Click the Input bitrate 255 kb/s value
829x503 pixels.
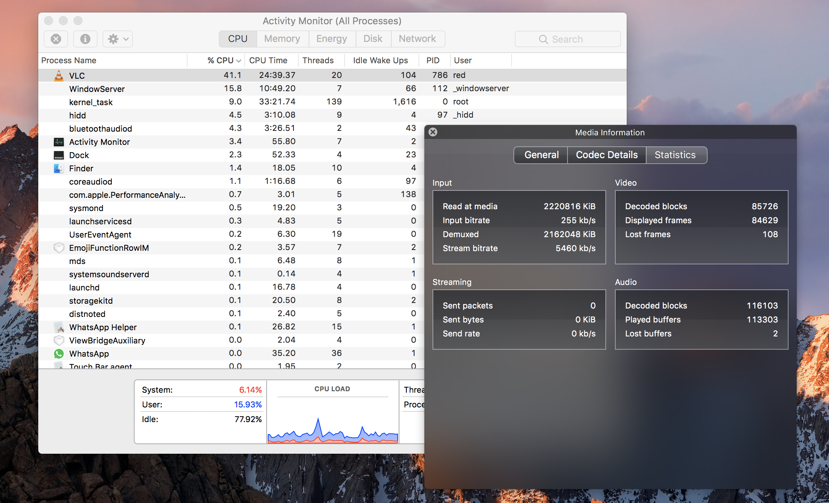[x=578, y=220]
